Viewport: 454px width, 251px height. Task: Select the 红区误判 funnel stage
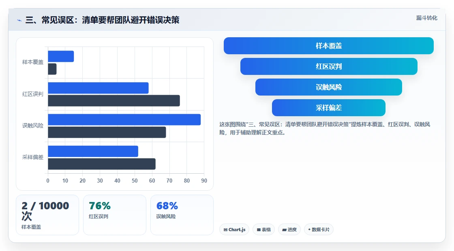tap(329, 66)
